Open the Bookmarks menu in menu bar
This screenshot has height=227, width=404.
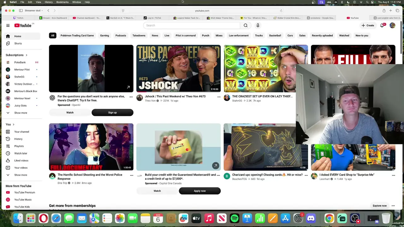[x=62, y=2]
